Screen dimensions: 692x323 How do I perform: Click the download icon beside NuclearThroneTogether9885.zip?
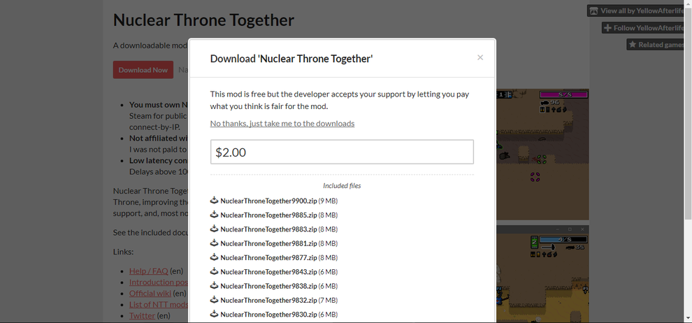point(214,215)
